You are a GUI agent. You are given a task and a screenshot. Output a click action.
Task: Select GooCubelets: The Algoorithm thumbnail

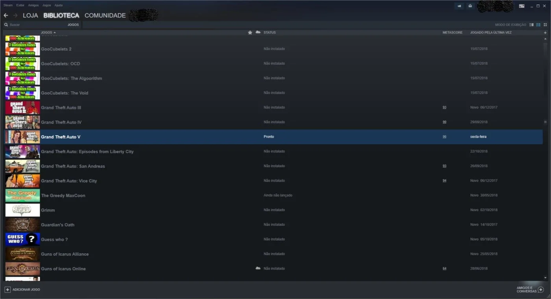[22, 78]
